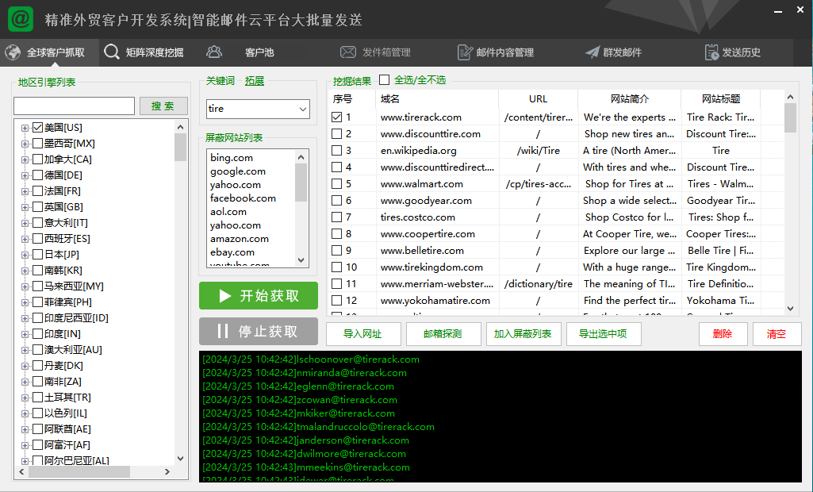Screen dimensions: 813x492
Task: Select the 菲律宾[PH] tree item
Action: point(68,302)
